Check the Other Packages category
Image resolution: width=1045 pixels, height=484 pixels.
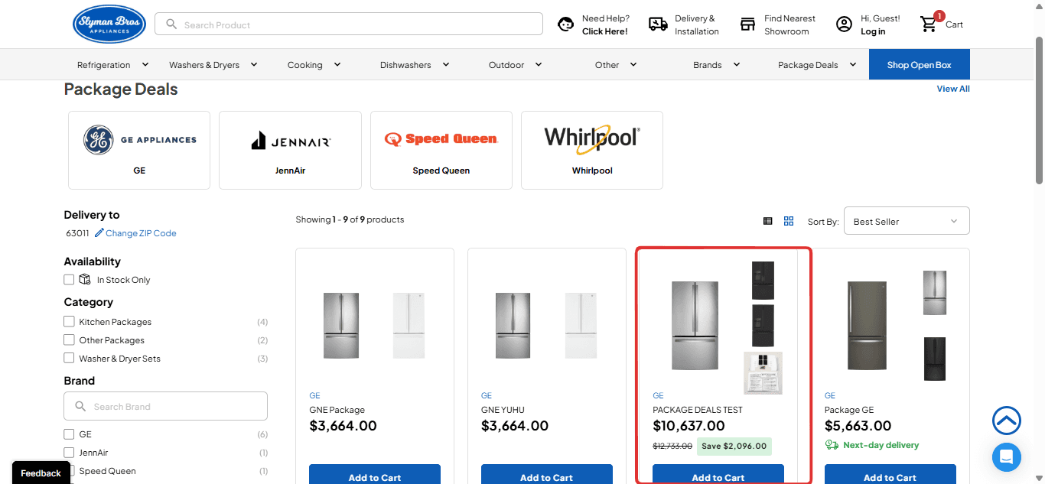(x=69, y=340)
